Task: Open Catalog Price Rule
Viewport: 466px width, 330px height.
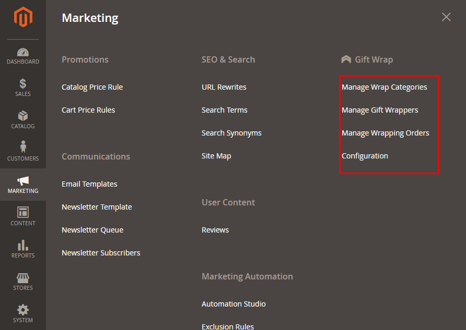Action: (92, 87)
